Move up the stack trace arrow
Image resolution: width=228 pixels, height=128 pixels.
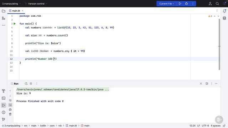10,91
